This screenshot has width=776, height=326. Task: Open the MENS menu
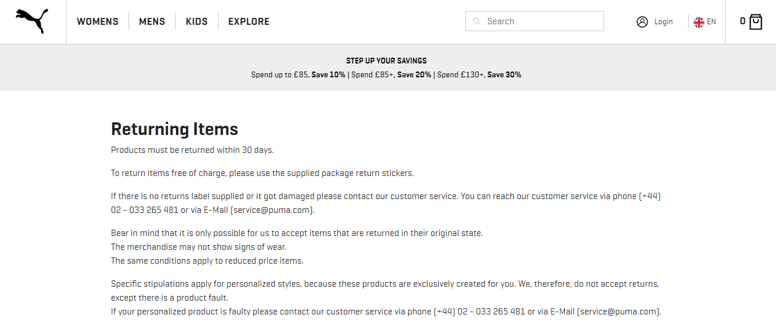coord(152,21)
